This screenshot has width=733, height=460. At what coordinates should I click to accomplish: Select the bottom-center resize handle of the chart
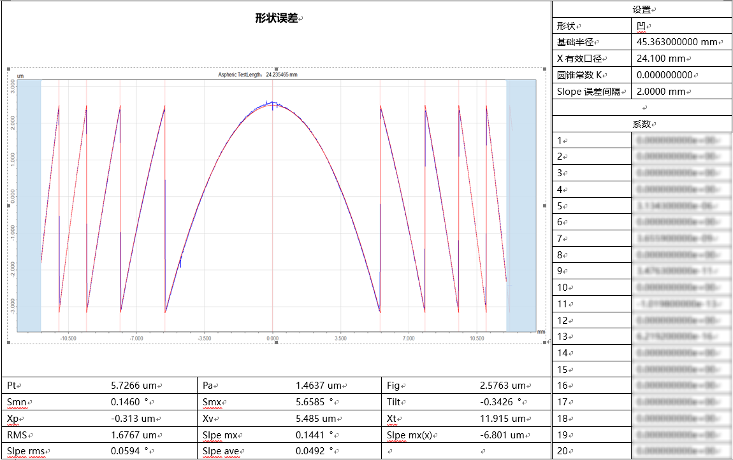276,343
